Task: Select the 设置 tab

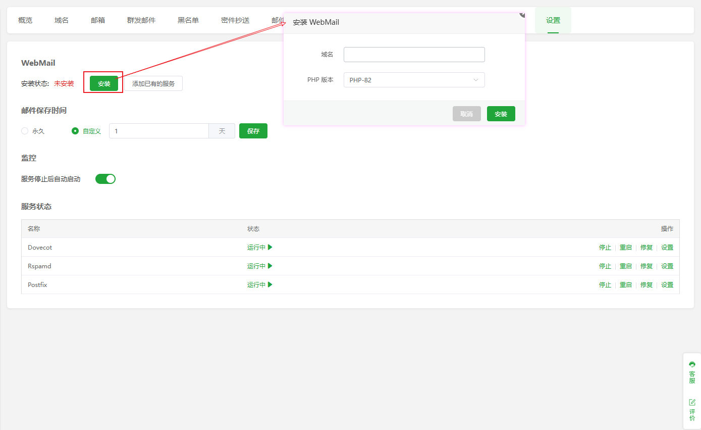Action: [553, 20]
